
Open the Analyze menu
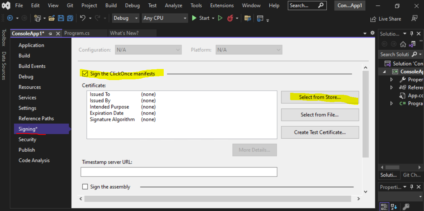[173, 5]
